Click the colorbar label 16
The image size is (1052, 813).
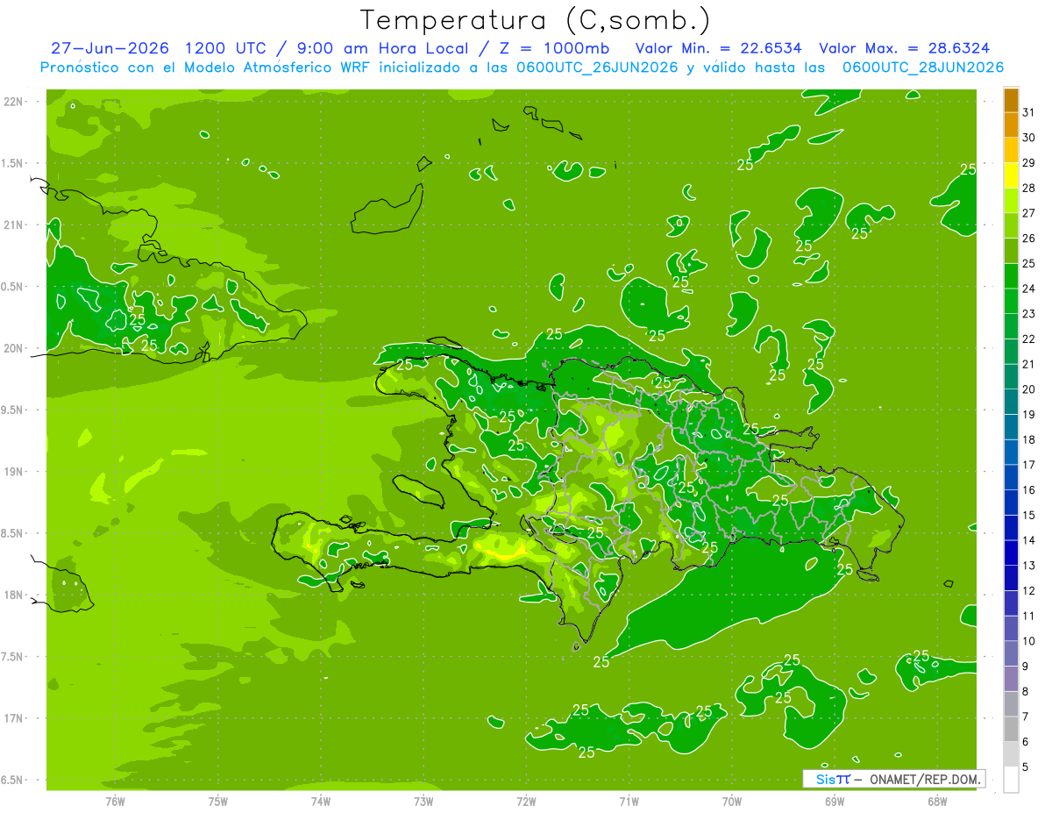coord(1028,490)
